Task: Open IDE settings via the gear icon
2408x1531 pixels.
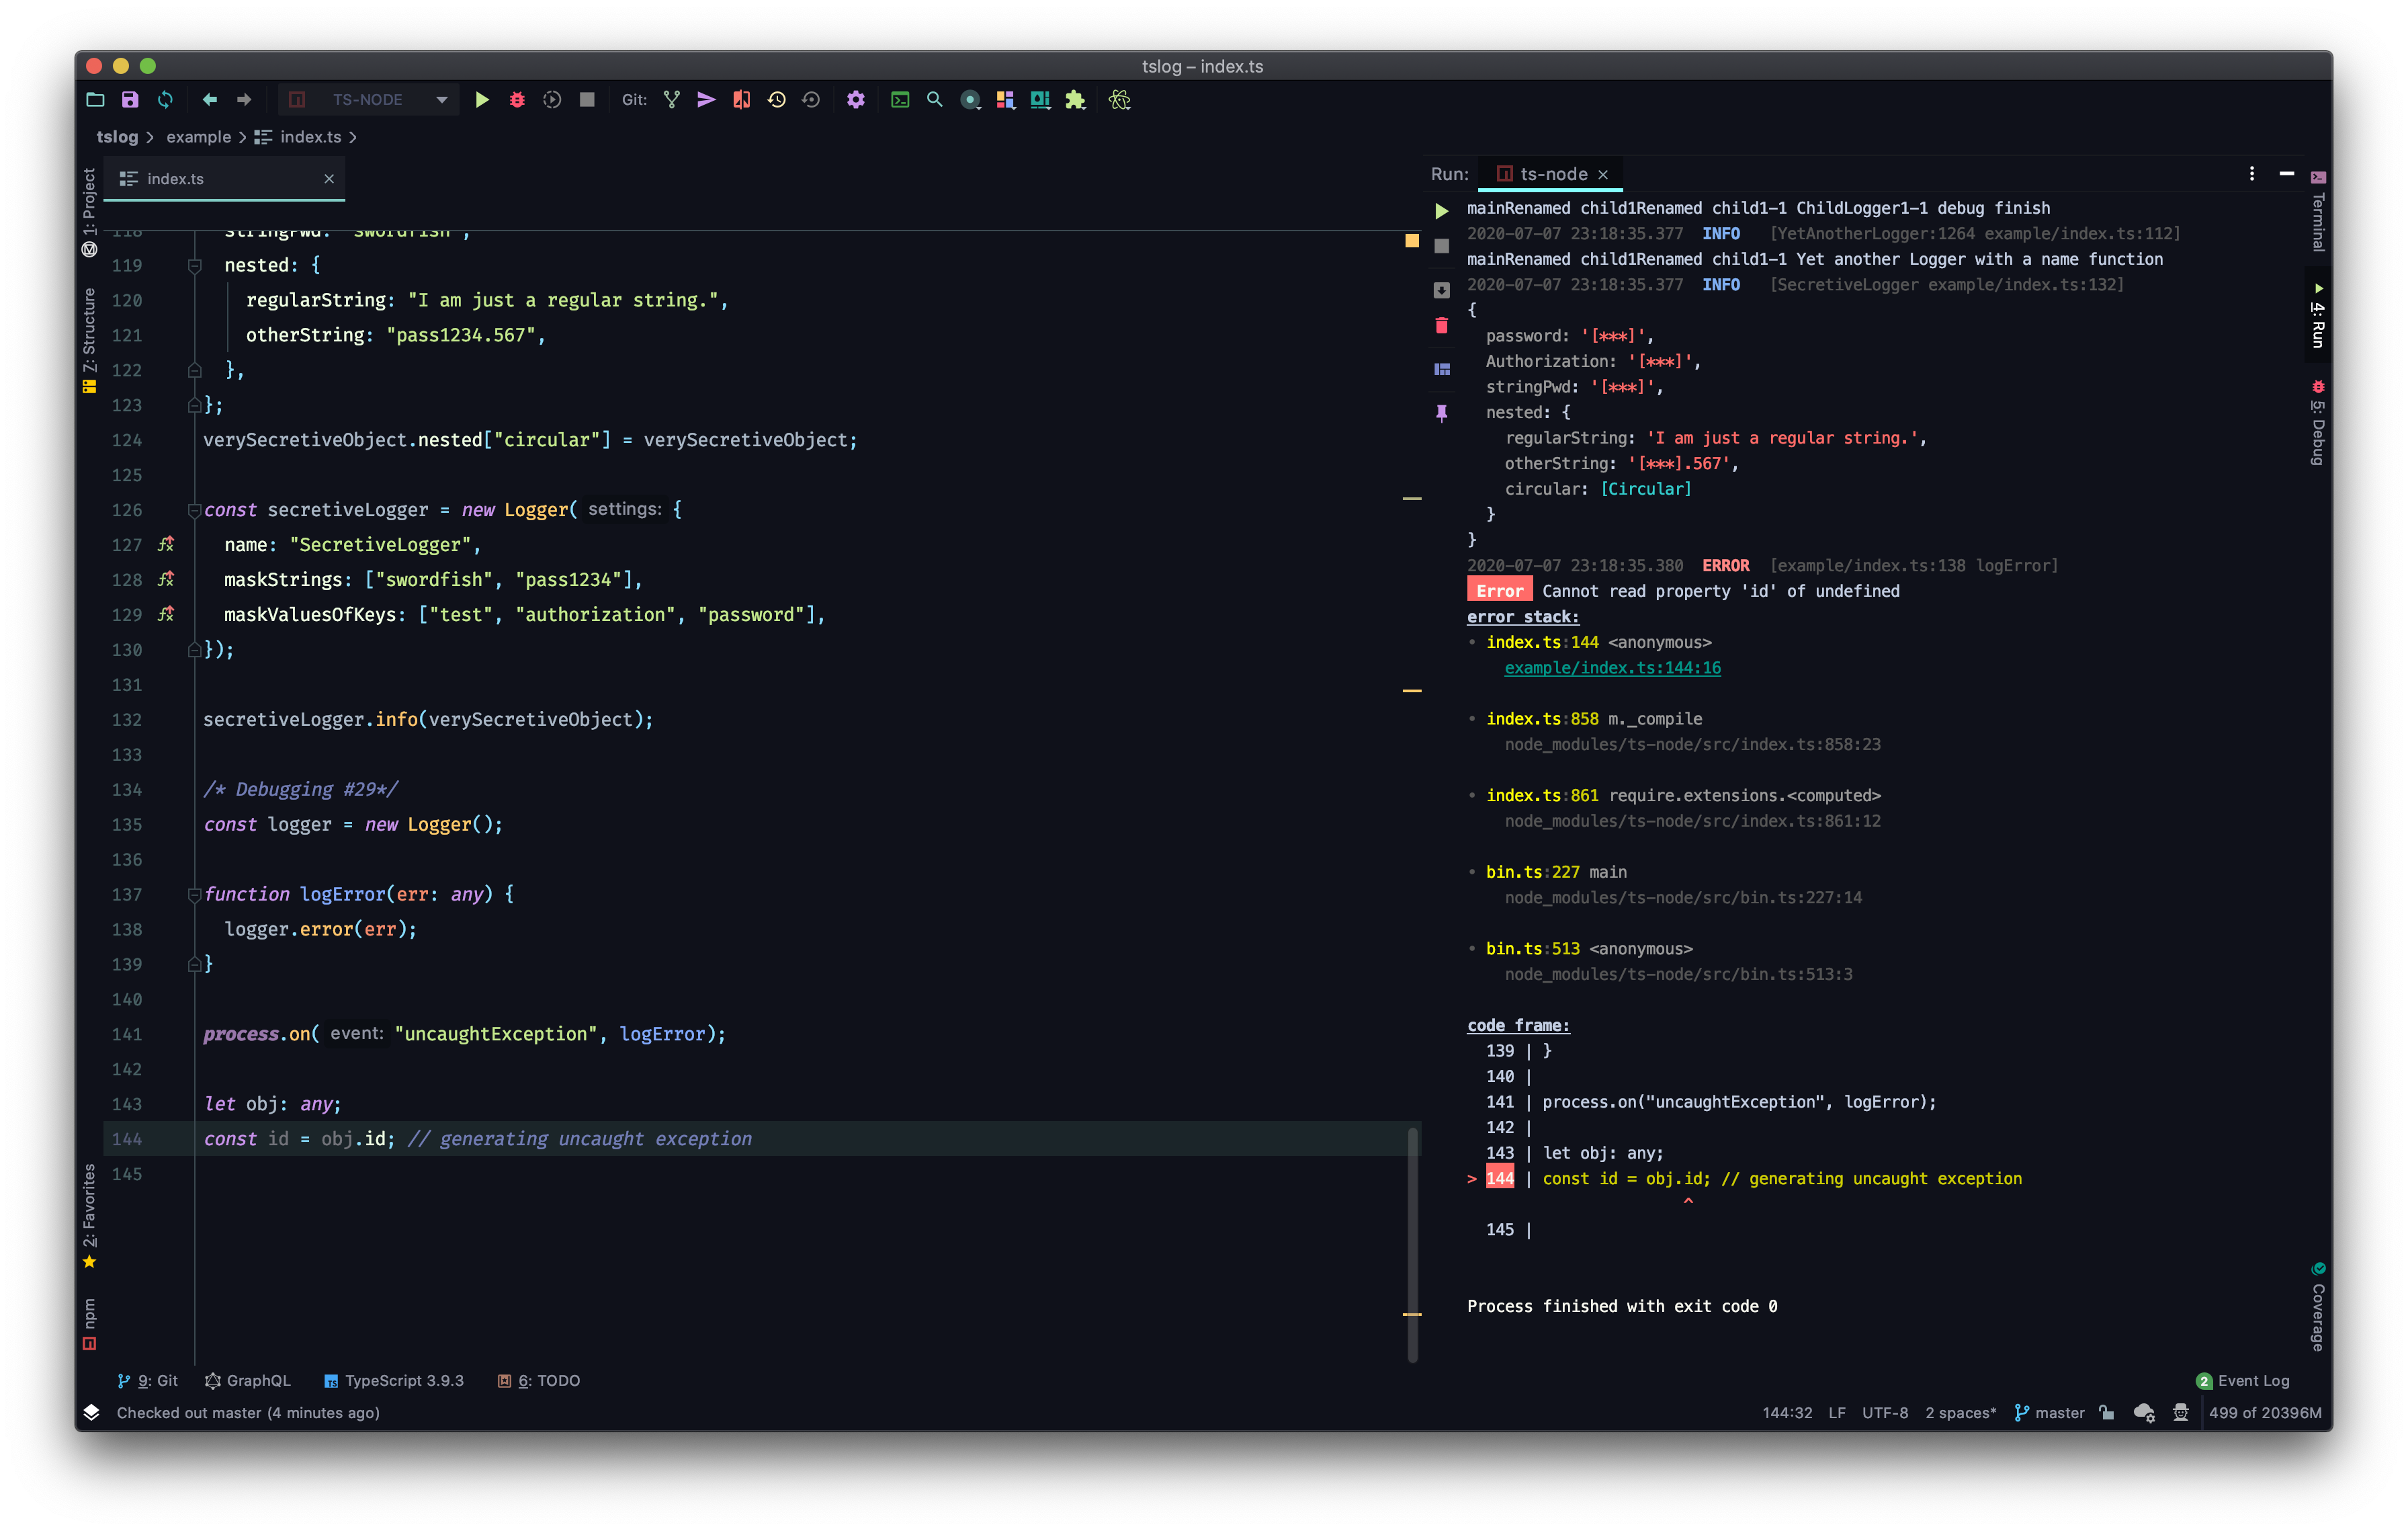Action: (x=855, y=100)
